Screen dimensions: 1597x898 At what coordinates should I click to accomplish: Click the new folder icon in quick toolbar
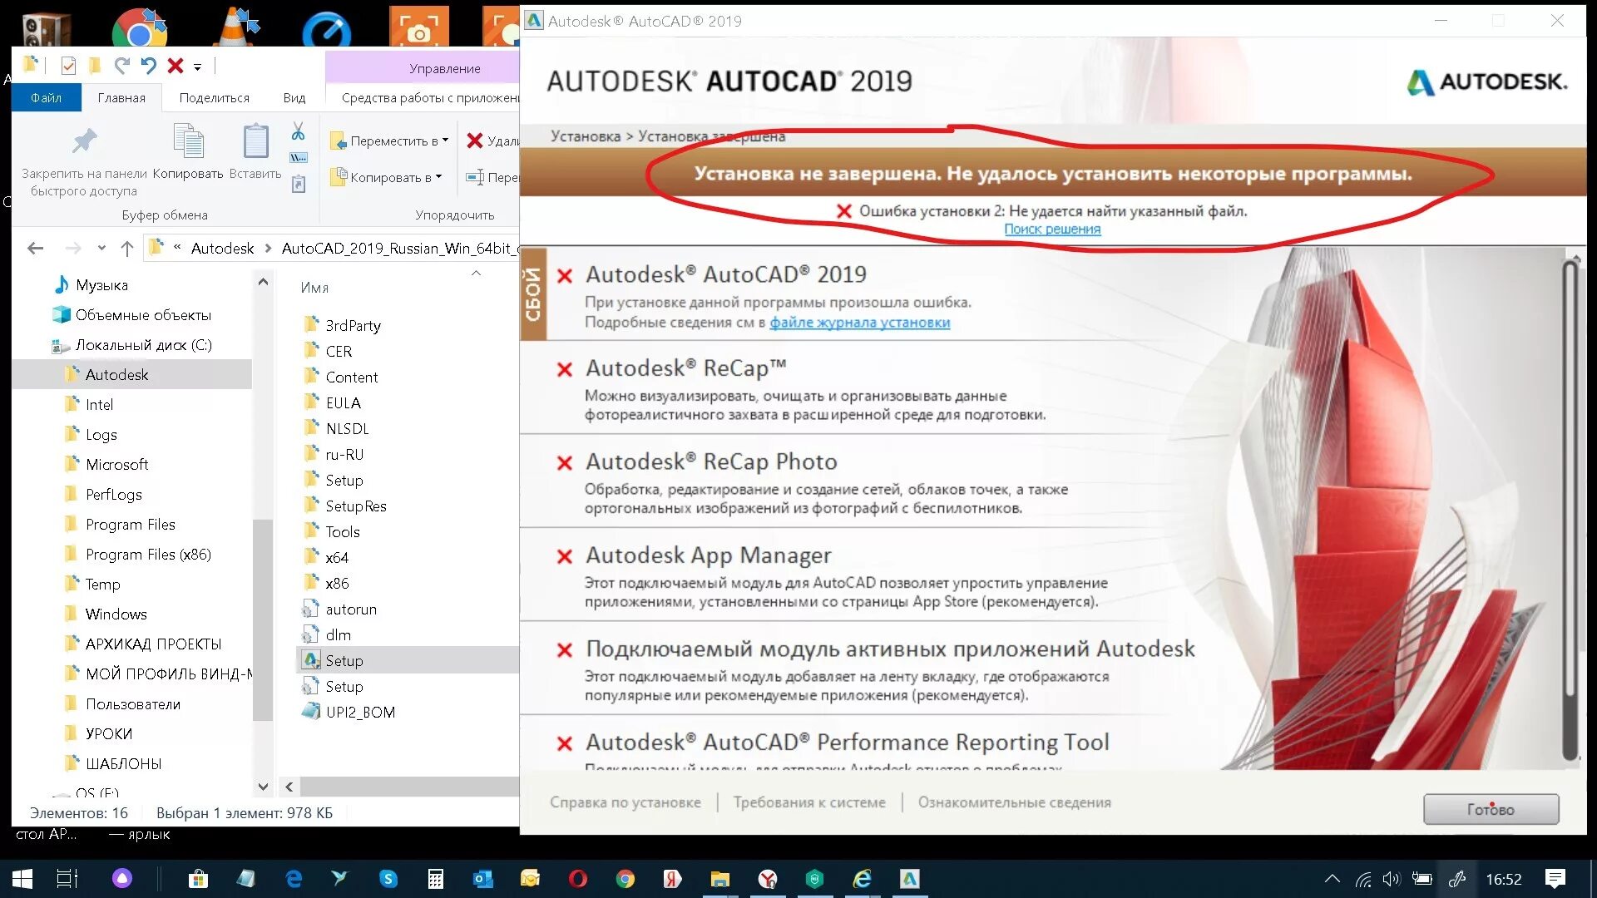(94, 65)
